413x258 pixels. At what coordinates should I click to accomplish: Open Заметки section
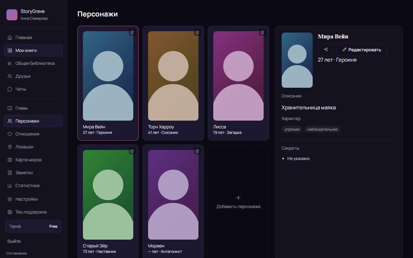coord(33,173)
